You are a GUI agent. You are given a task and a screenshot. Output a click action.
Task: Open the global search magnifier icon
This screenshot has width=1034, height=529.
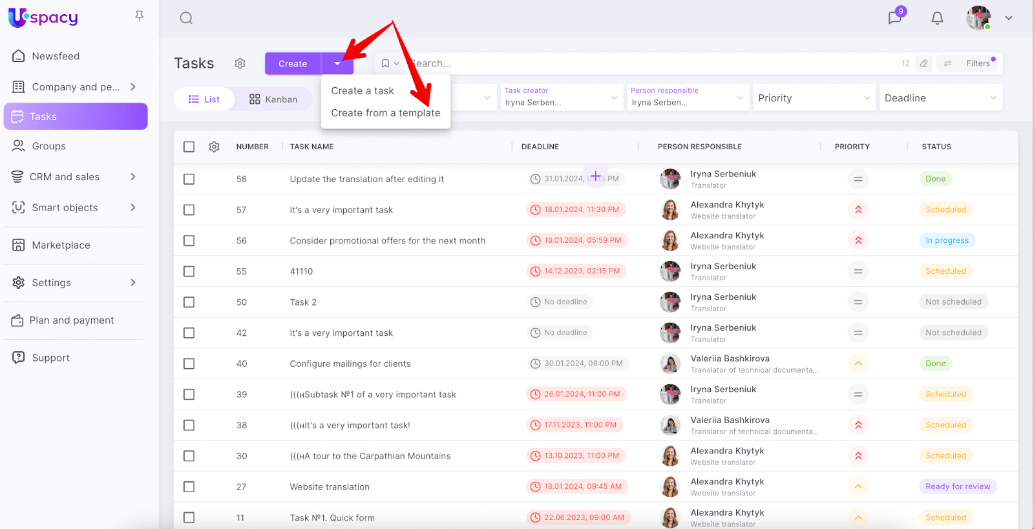pos(186,18)
